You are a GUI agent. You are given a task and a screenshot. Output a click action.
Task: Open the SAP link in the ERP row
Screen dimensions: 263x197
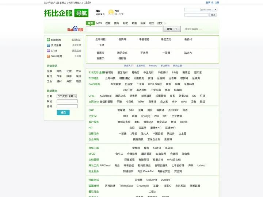pos(131,110)
